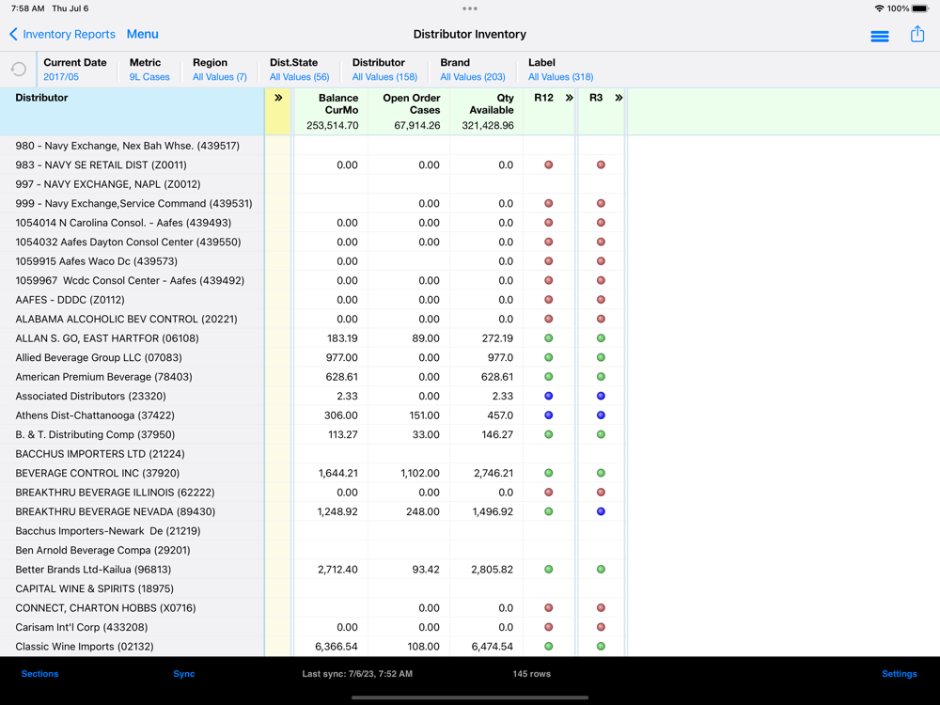Viewport: 940px width, 705px height.
Task: Tap the 145 rows status text
Action: pos(532,674)
